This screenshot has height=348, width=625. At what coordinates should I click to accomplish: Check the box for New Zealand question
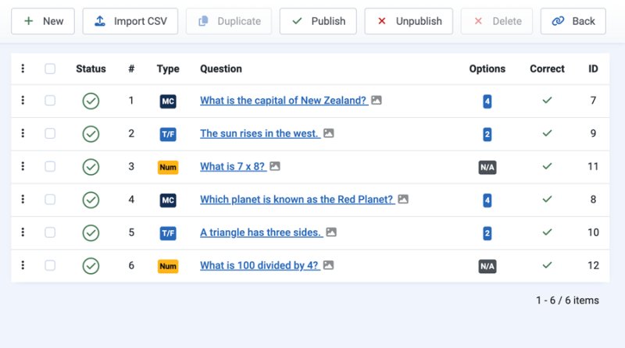tap(50, 101)
